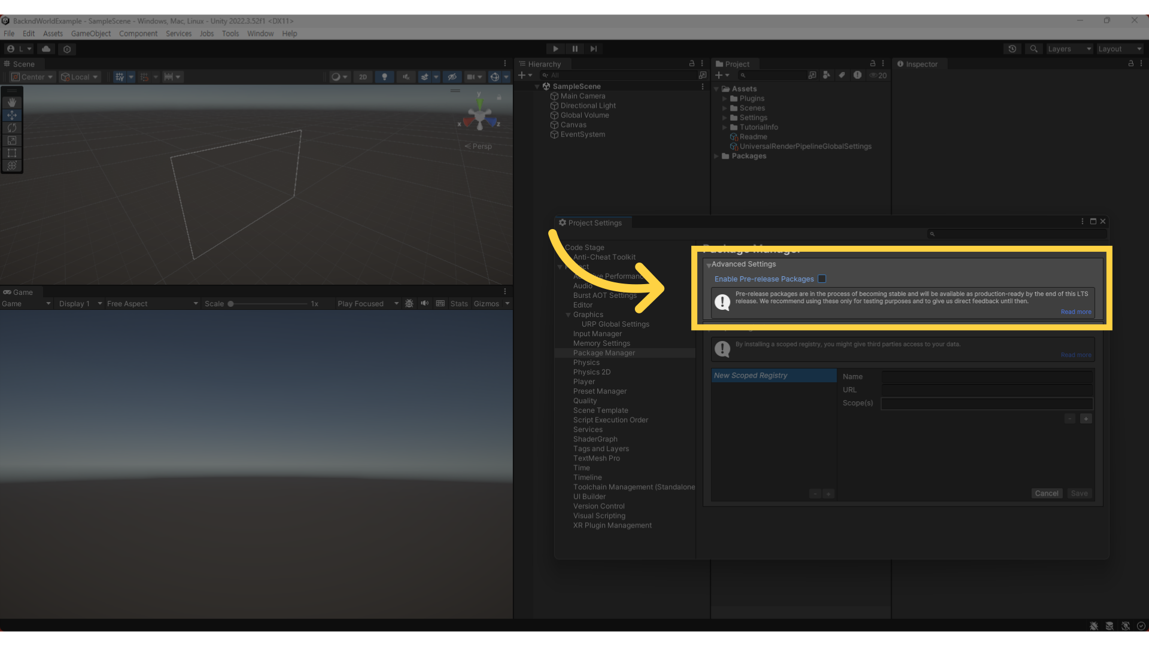Select the Rect transform tool

pos(11,153)
